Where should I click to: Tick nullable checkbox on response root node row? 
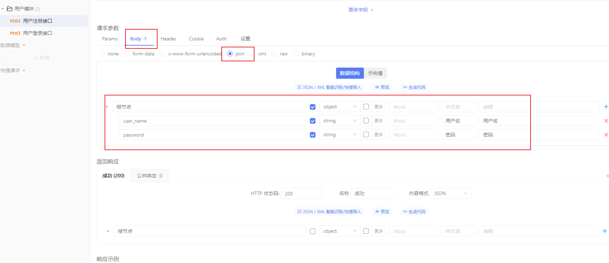[x=366, y=231]
